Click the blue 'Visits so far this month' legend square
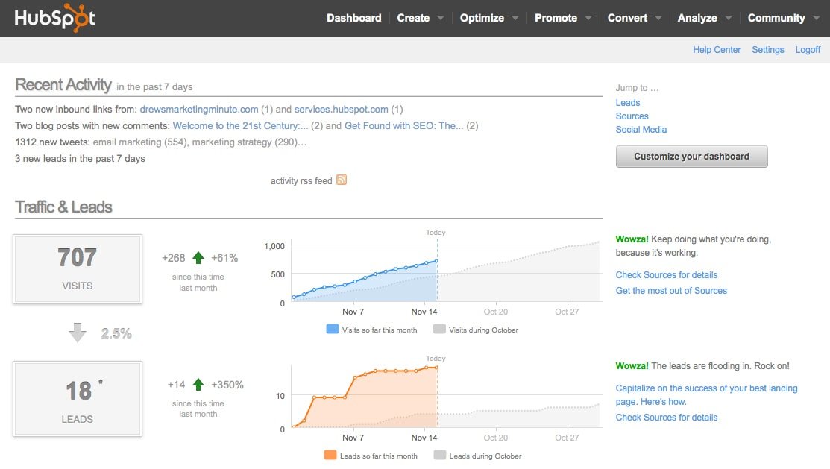830x469 pixels. 331,329
